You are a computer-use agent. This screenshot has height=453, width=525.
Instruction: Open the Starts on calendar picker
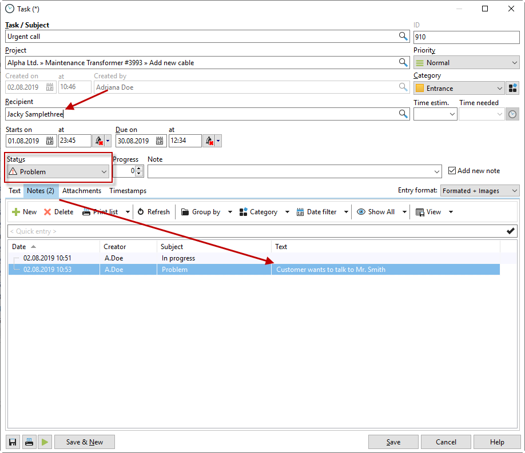50,141
